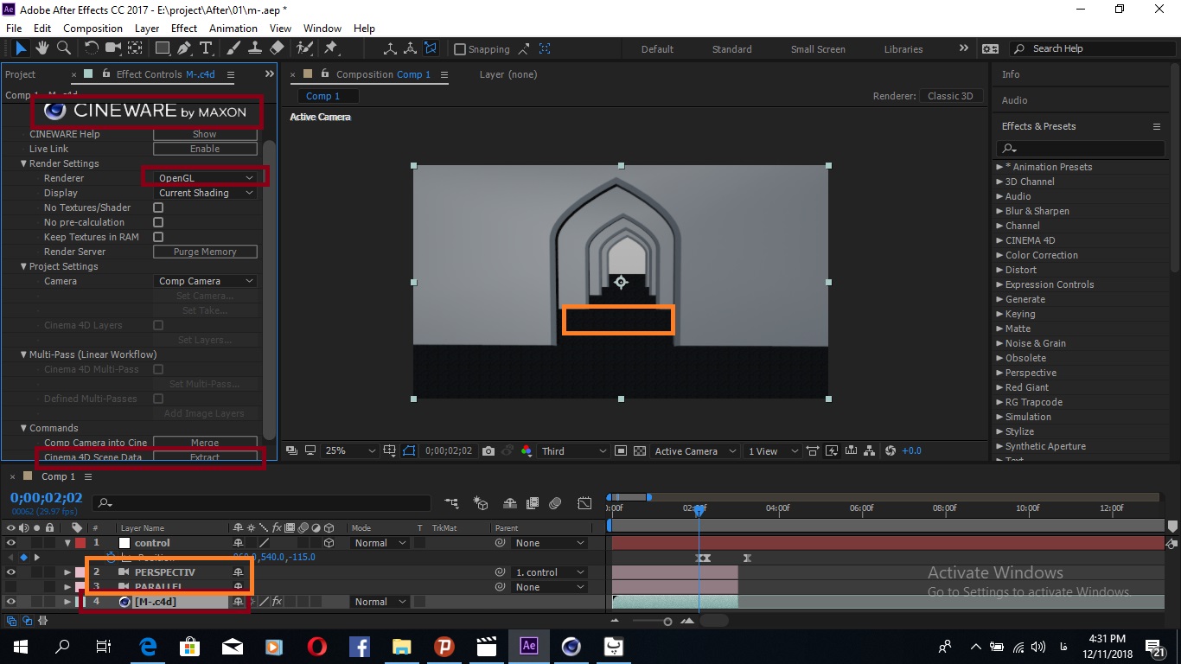
Task: Open the Composition menu
Action: pos(93,29)
